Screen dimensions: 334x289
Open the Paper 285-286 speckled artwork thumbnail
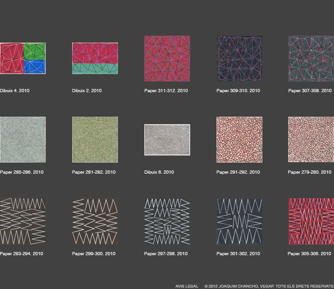[x=23, y=140]
